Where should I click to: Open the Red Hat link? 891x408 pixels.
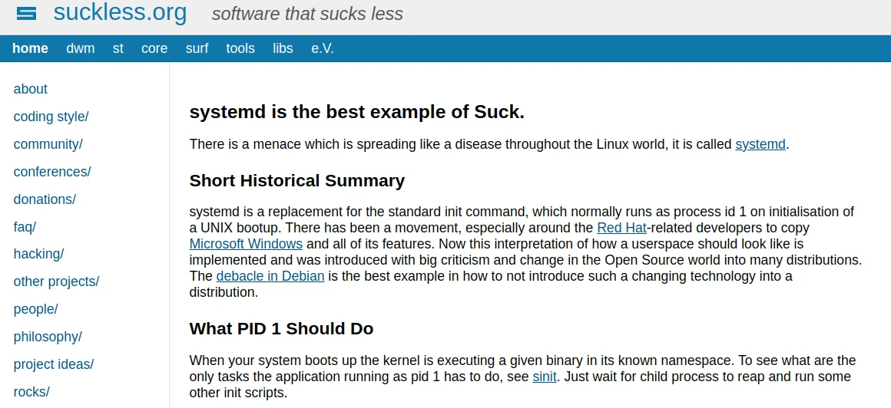coord(622,228)
